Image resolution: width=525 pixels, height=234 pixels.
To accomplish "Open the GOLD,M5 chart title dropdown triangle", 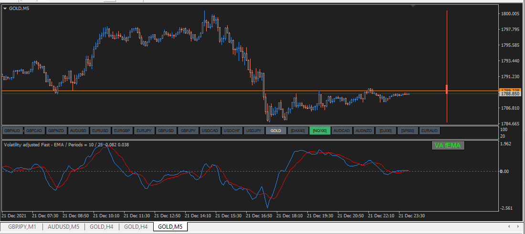I will click(x=5, y=9).
